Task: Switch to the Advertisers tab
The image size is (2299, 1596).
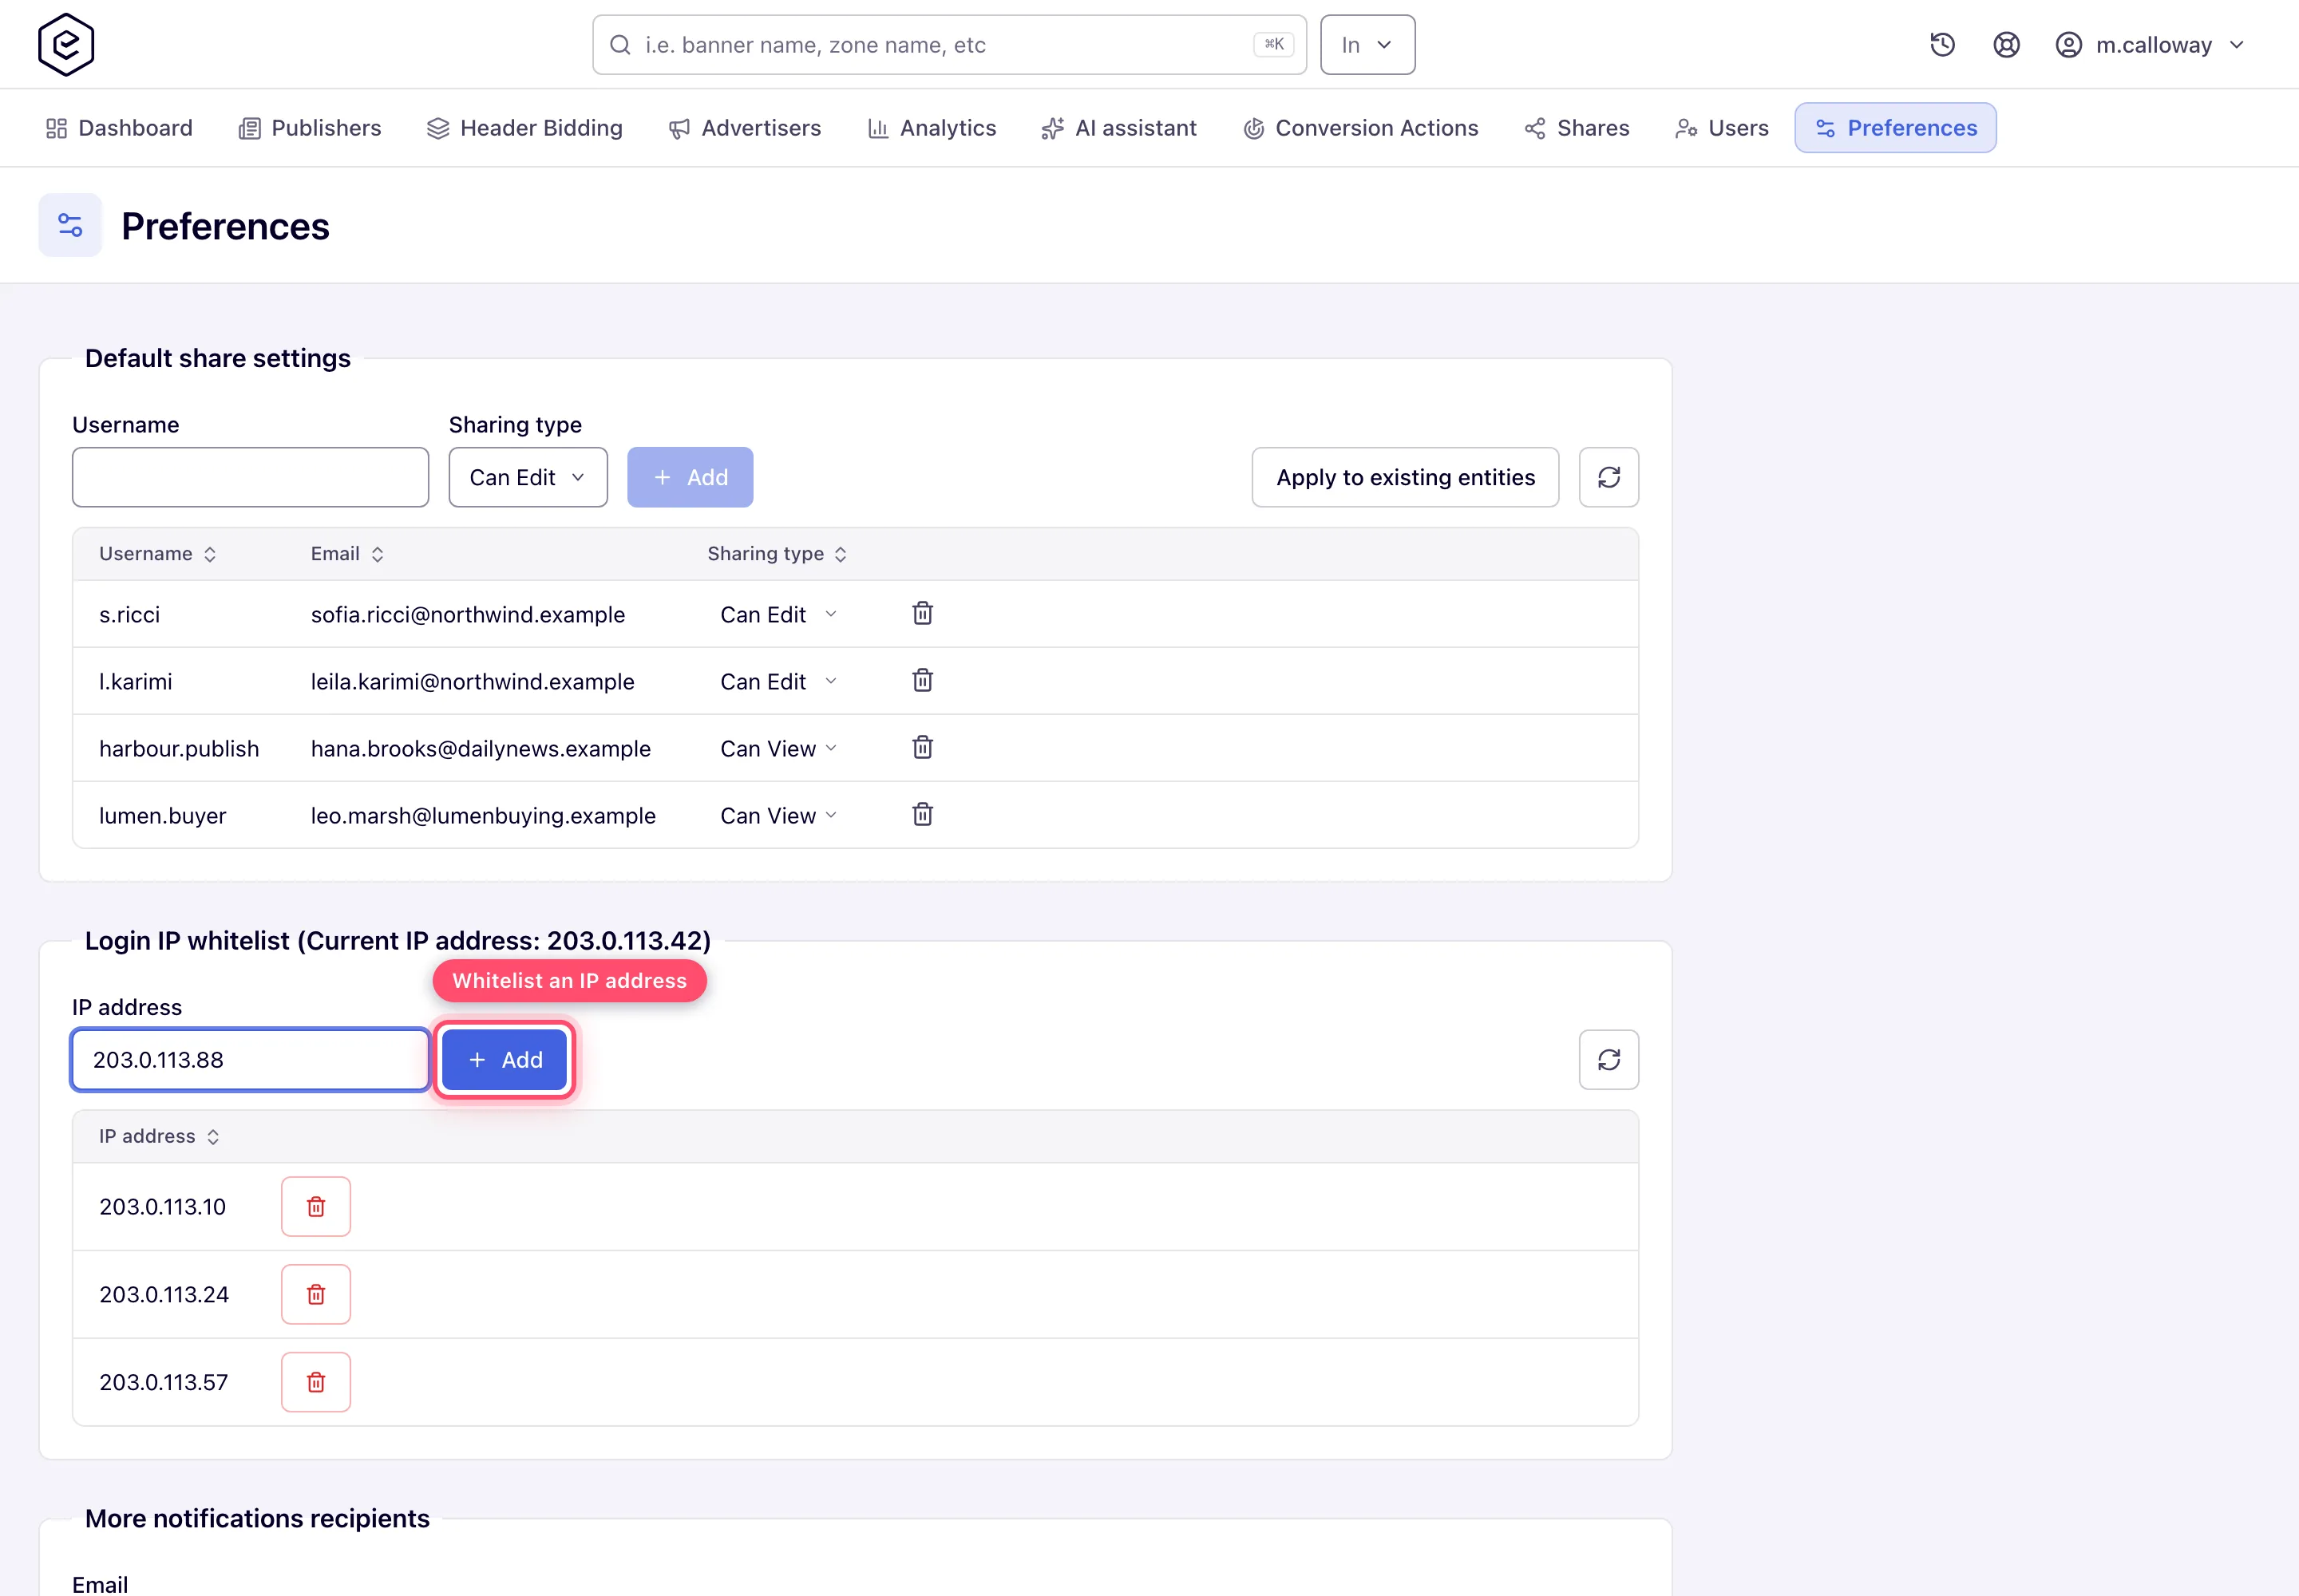Action: coord(744,128)
